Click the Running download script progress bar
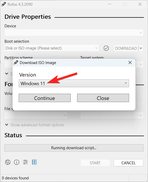Screen dimensions: 148x182 click(x=74, y=148)
